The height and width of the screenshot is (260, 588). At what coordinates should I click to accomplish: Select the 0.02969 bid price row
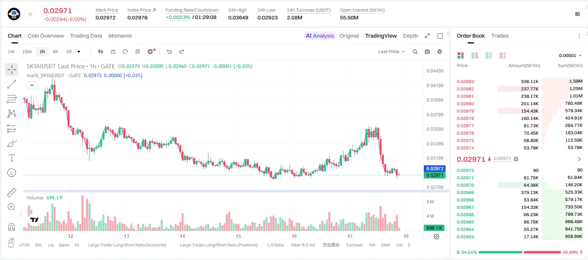pyautogui.click(x=519, y=192)
